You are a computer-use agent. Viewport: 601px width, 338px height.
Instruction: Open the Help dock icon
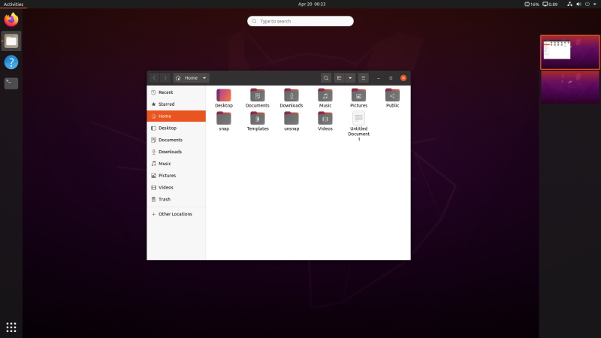click(11, 62)
